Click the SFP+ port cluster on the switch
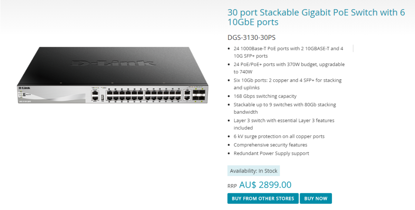Viewport: 415px width, 210px height. pyautogui.click(x=198, y=95)
